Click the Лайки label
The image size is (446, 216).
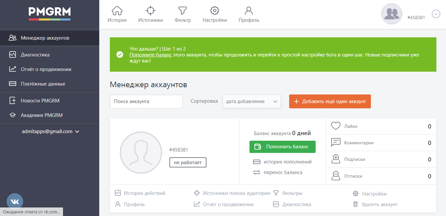pyautogui.click(x=351, y=126)
